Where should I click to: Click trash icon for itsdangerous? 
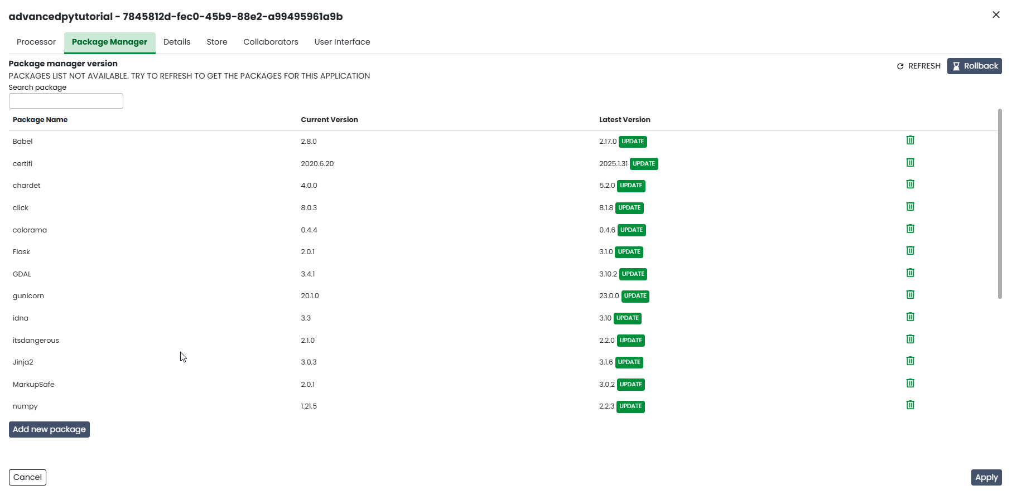[x=910, y=339]
